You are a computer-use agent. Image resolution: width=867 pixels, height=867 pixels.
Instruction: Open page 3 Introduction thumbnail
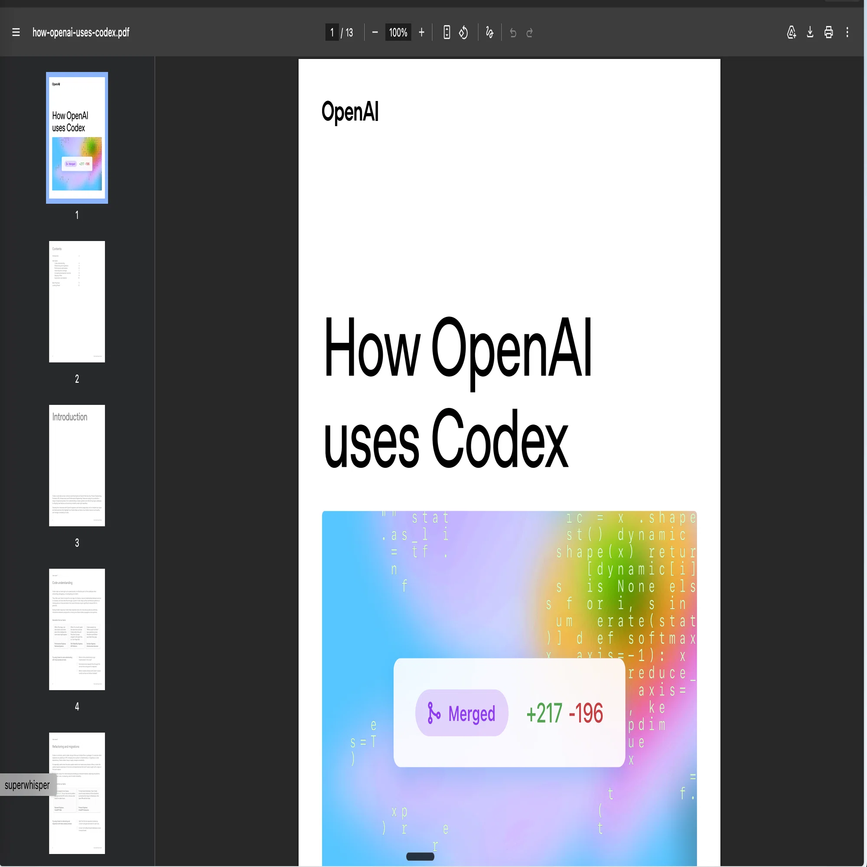click(x=77, y=465)
